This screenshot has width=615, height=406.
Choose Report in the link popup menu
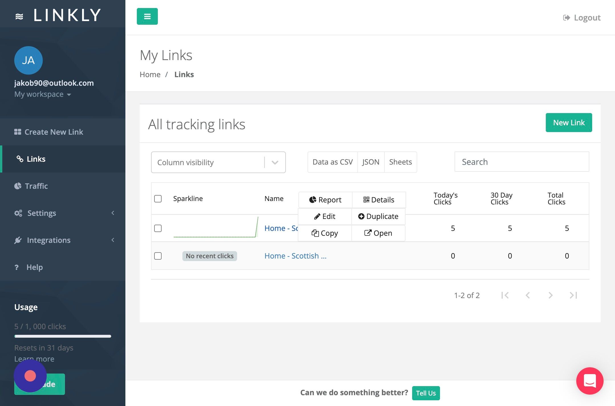point(325,200)
